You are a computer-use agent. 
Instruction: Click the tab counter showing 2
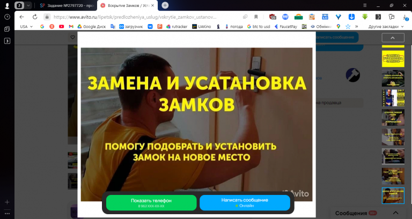pyautogui.click(x=19, y=5)
